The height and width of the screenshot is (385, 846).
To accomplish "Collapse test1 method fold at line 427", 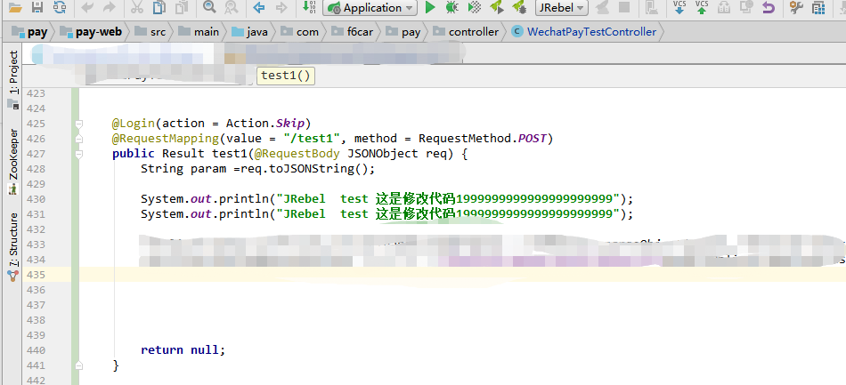I will 79,154.
